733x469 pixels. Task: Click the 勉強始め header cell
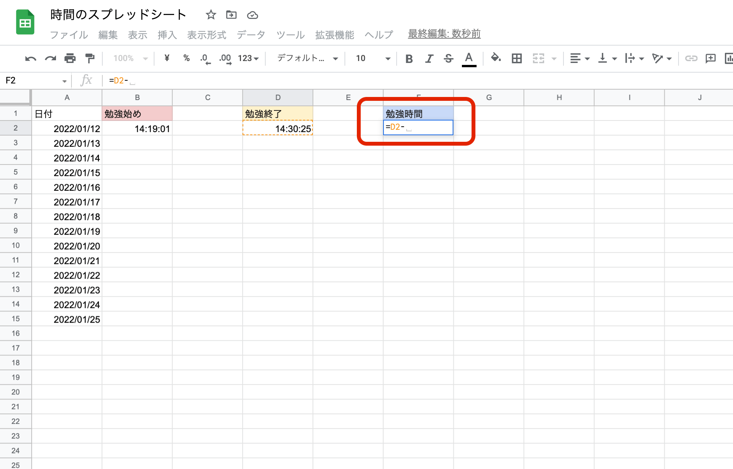point(137,114)
